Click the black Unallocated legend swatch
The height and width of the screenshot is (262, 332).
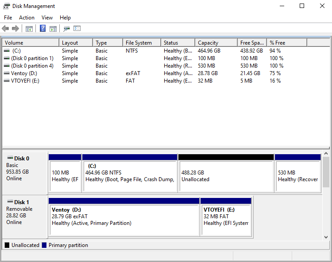(7, 245)
